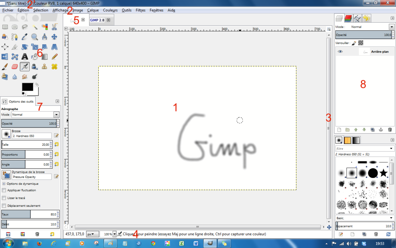This screenshot has width=396, height=248.
Task: Click the black foreground color swatch
Action: 28,87
